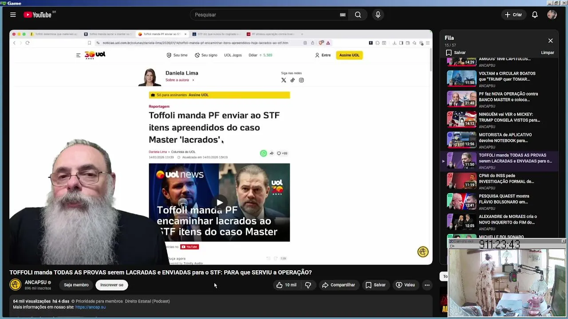Open the Game window title icon
Viewport: 568px width, 319px height.
click(x=3, y=3)
